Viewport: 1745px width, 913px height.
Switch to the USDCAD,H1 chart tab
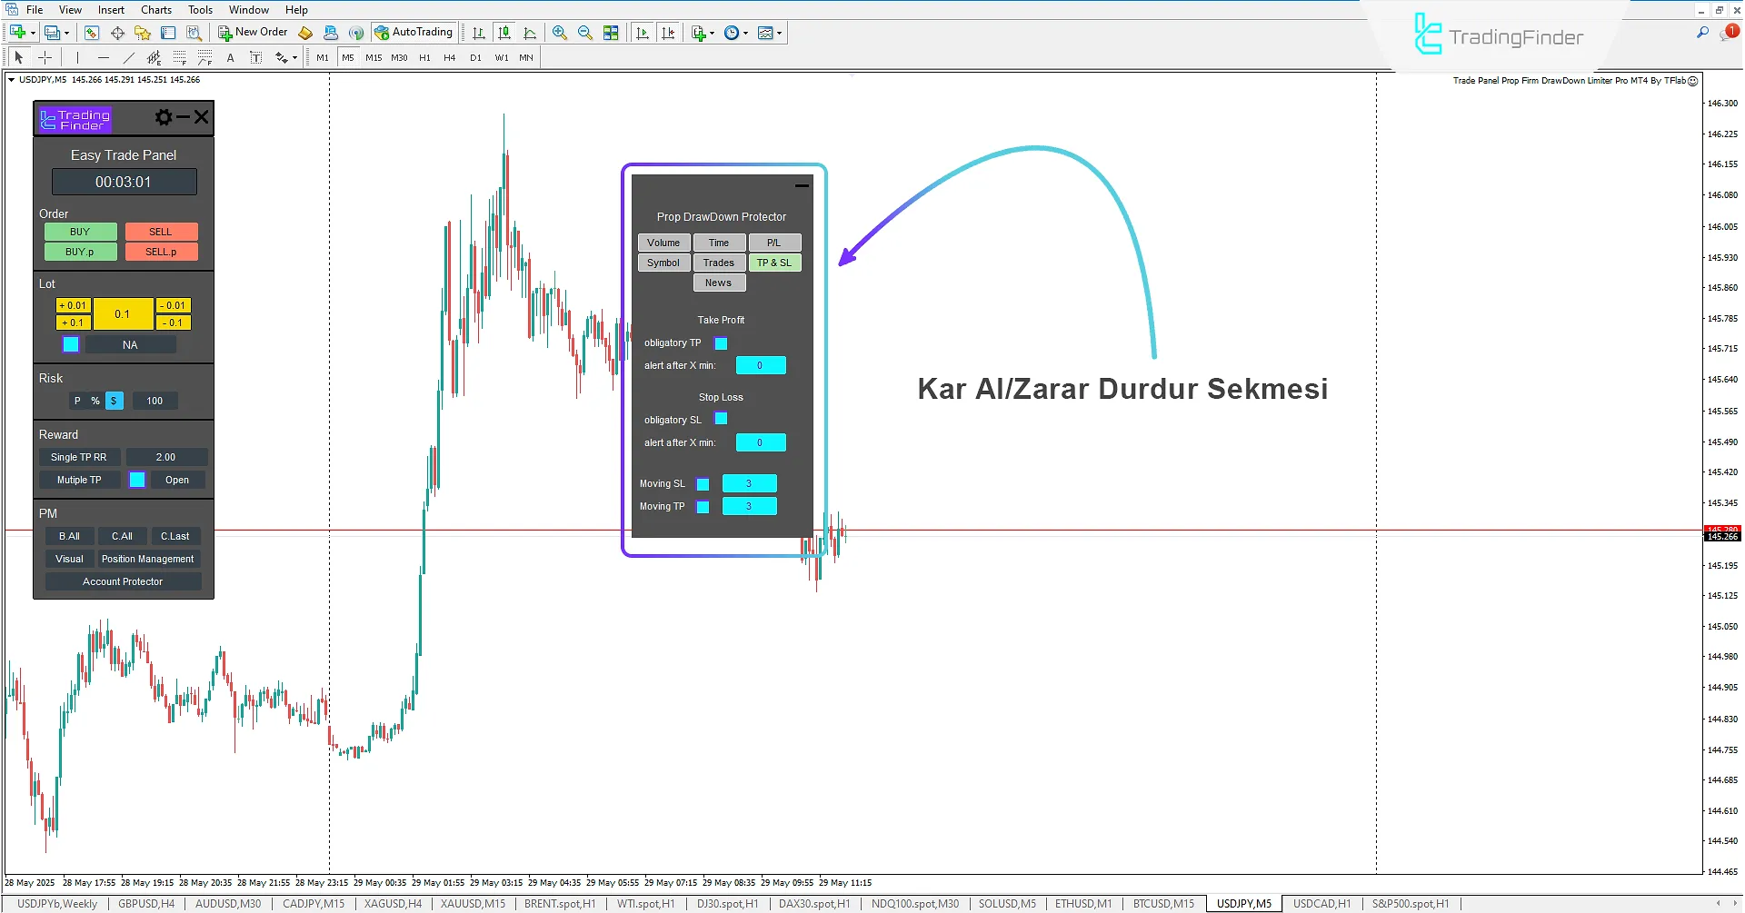(1321, 903)
